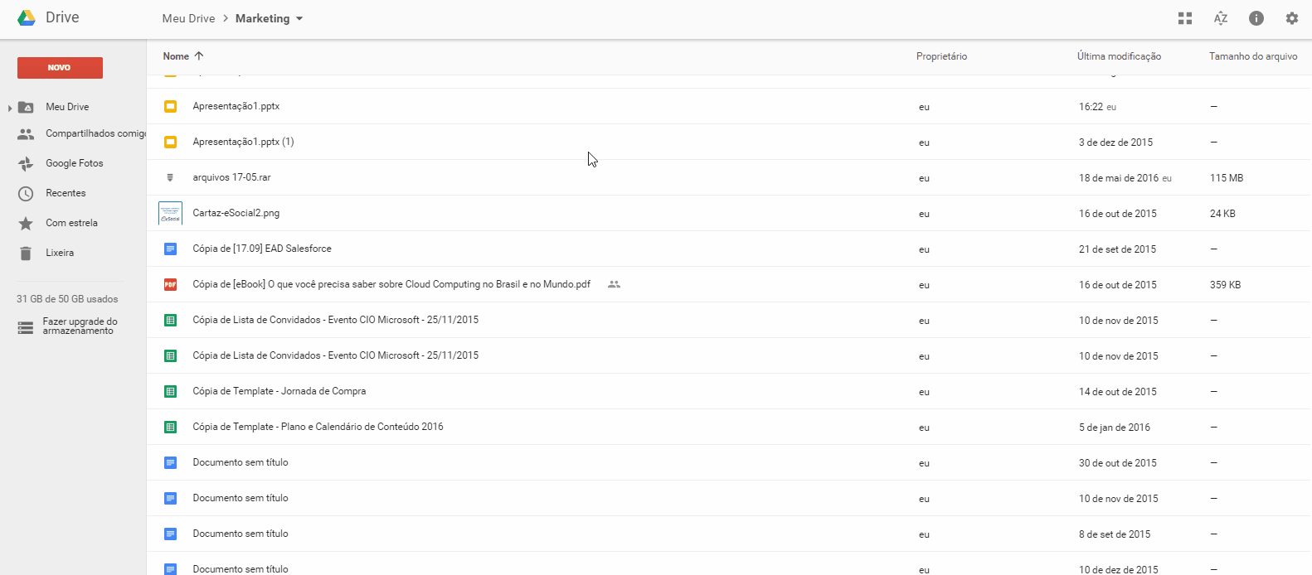
Task: Select Cópia de Template - Jornada de Compra
Action: 279,391
